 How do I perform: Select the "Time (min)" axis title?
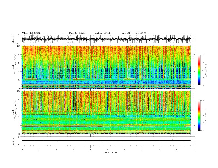coord(110,152)
